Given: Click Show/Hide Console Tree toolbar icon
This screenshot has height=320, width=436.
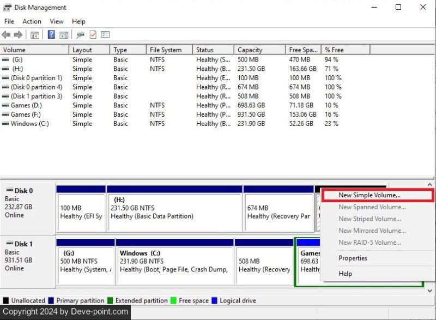Looking at the screenshot, I should point(35,35).
